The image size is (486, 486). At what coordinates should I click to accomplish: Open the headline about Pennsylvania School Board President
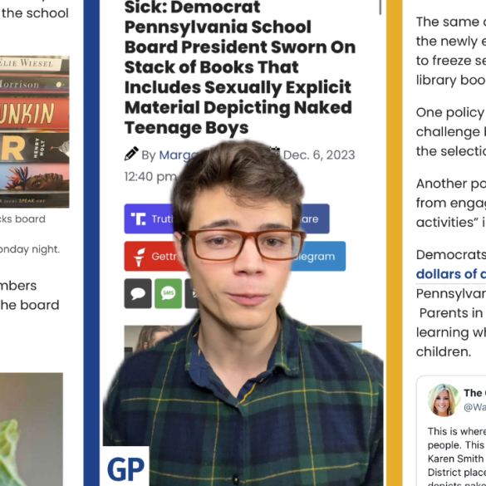[240, 67]
